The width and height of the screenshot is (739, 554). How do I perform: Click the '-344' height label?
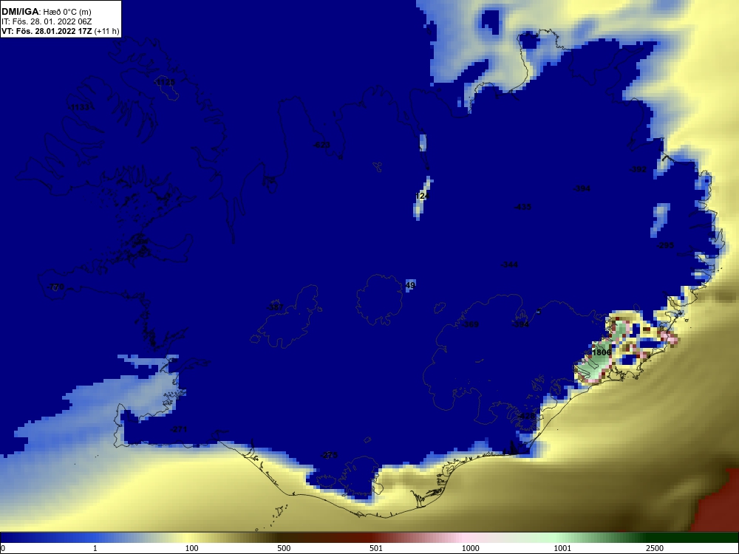(510, 264)
